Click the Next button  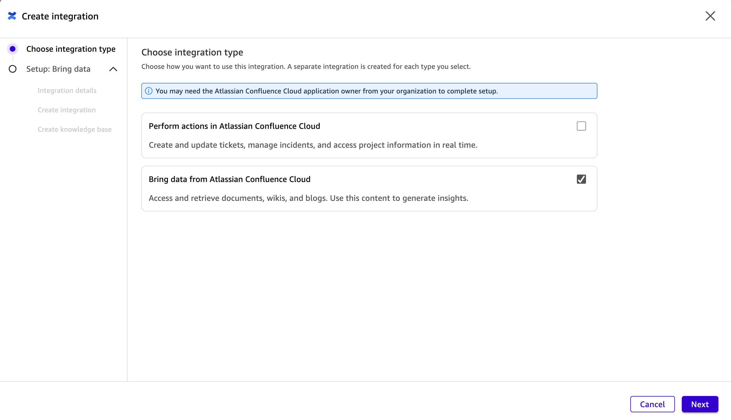700,404
